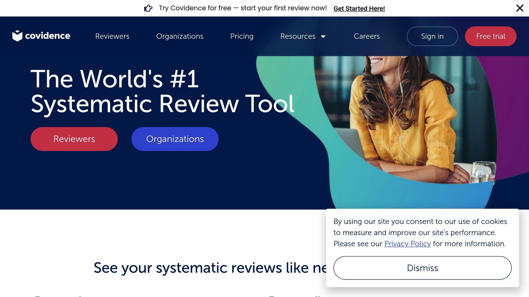Dismiss the cookie consent notice
This screenshot has height=297, width=529.
422,268
